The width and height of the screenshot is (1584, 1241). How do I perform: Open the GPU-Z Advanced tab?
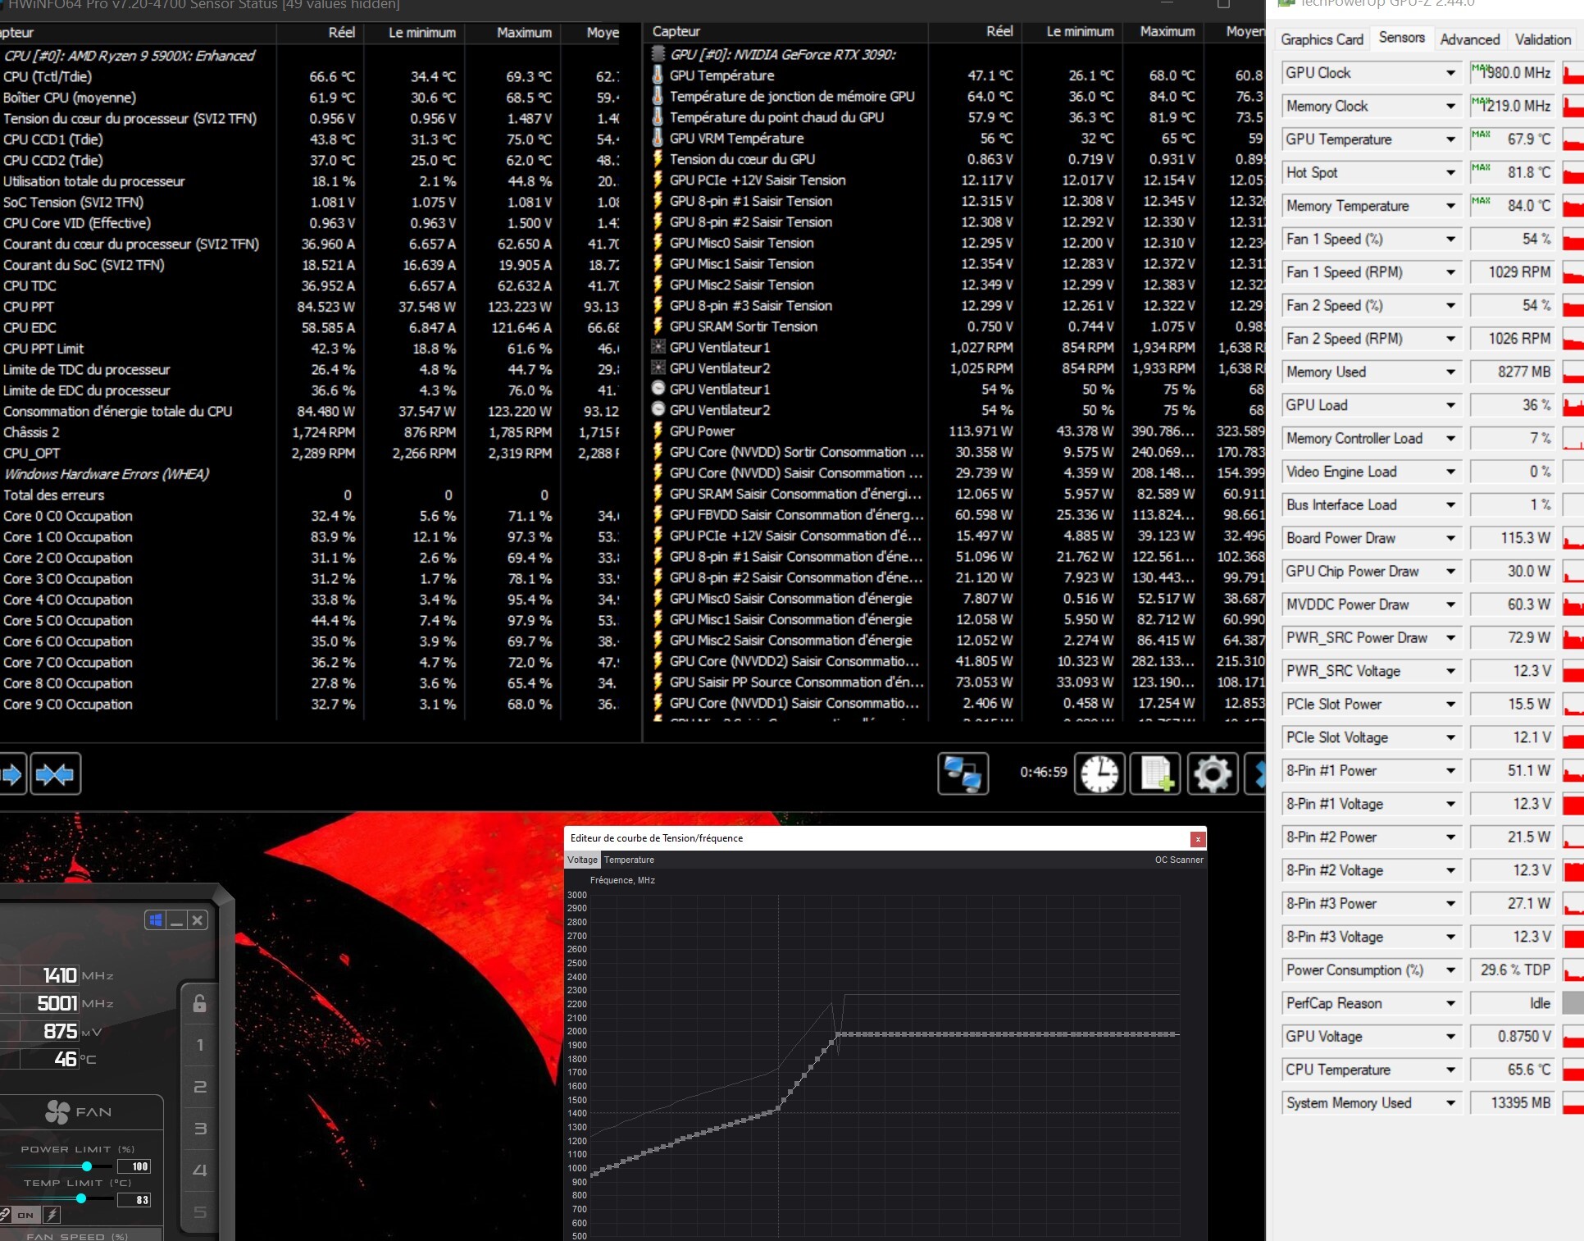pos(1469,39)
